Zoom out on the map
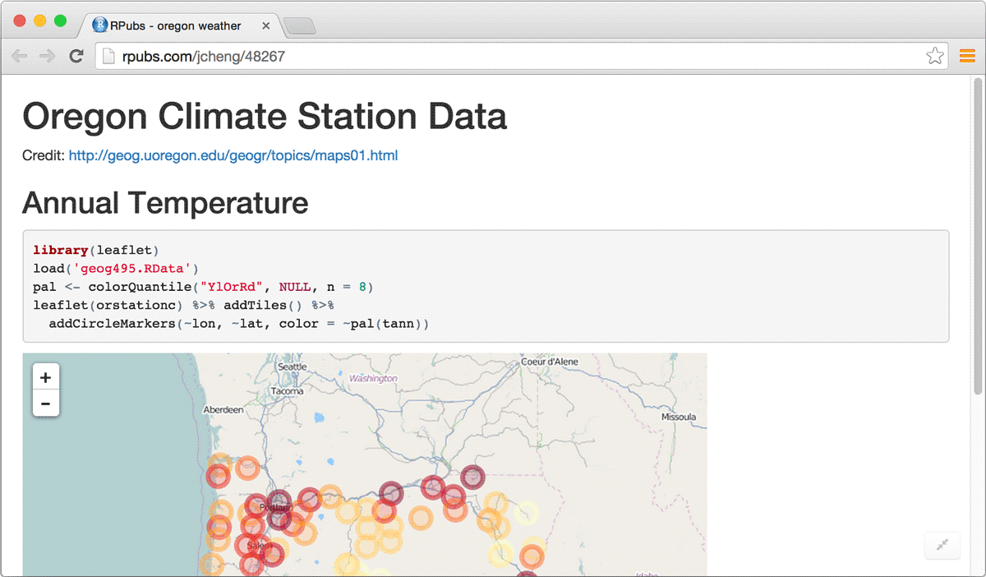 45,404
